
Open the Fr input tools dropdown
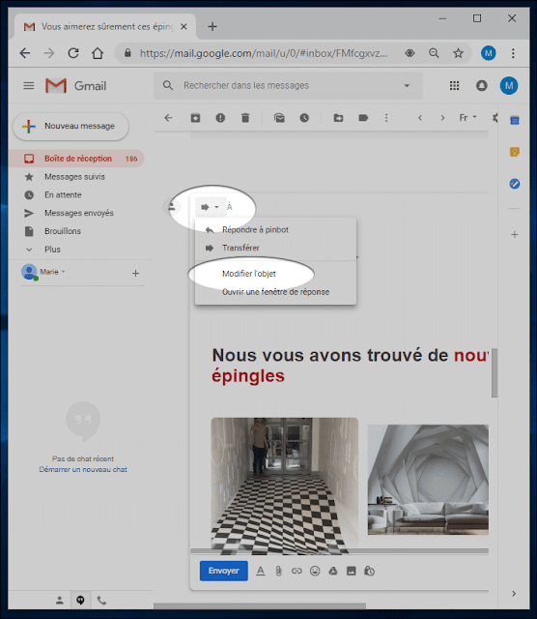pyautogui.click(x=467, y=118)
